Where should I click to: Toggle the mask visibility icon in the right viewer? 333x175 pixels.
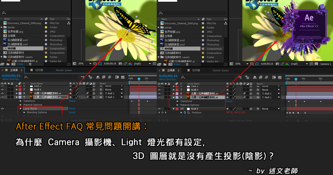coord(257,64)
